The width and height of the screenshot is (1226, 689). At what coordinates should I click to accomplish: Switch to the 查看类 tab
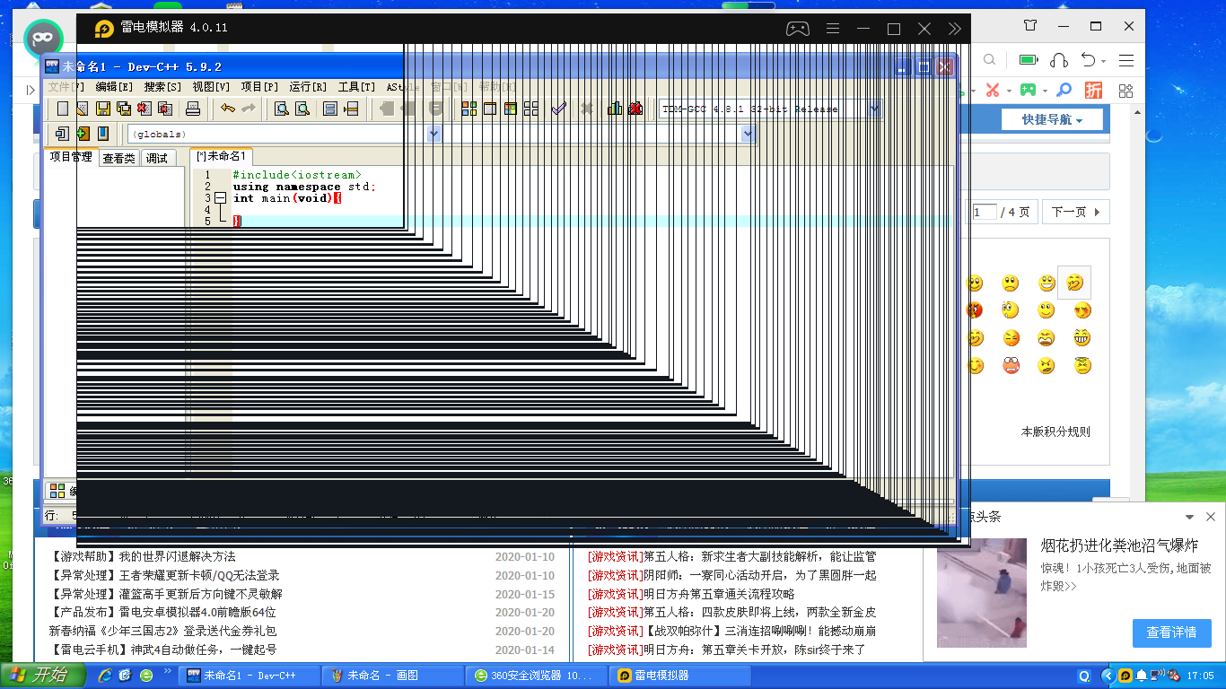click(118, 158)
